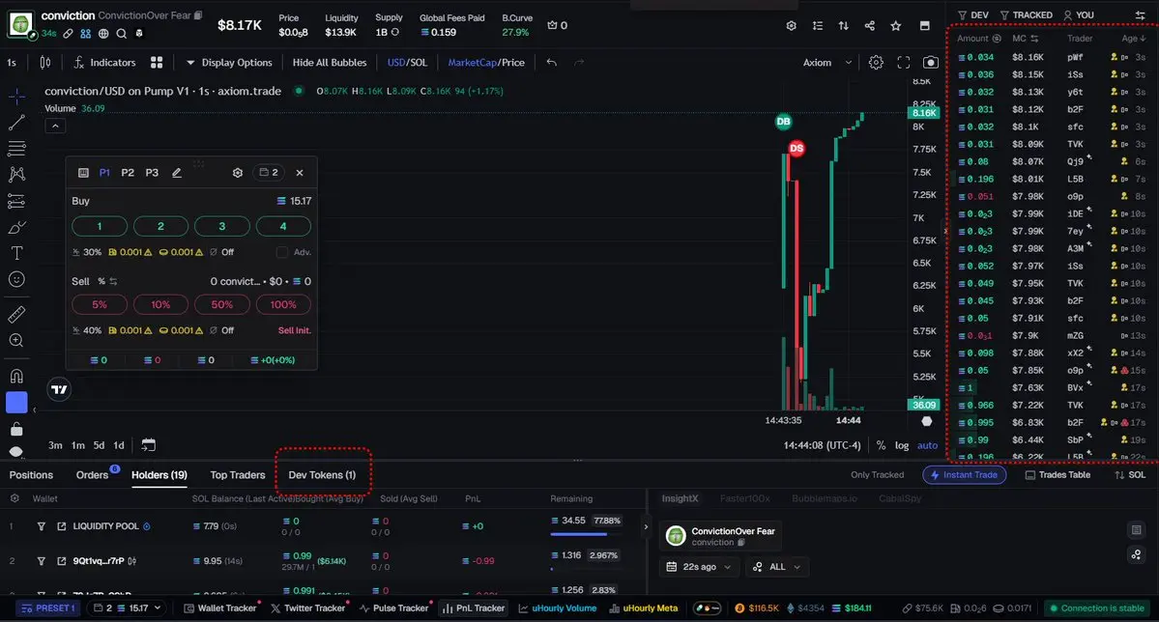Open the wallet count 2 selector in trade panel
Viewport: 1159px width, 622px height.
(x=269, y=173)
